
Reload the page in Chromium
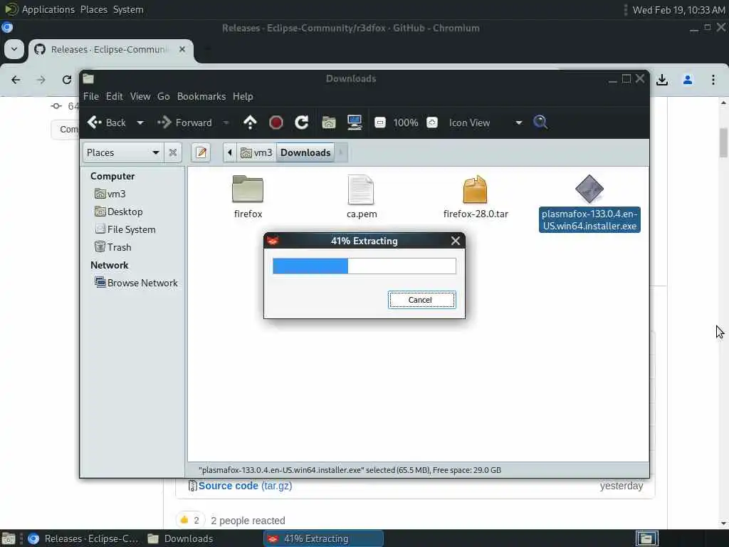[x=67, y=80]
